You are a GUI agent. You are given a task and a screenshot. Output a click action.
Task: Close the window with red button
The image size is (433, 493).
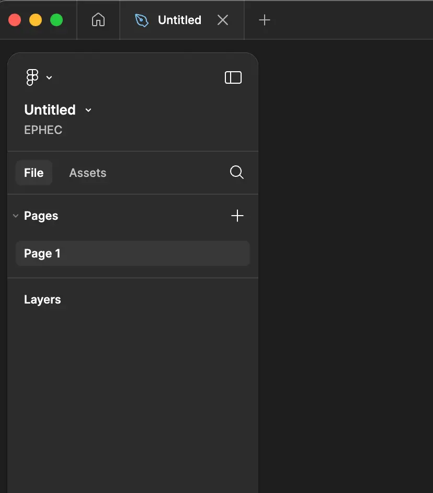coord(15,20)
